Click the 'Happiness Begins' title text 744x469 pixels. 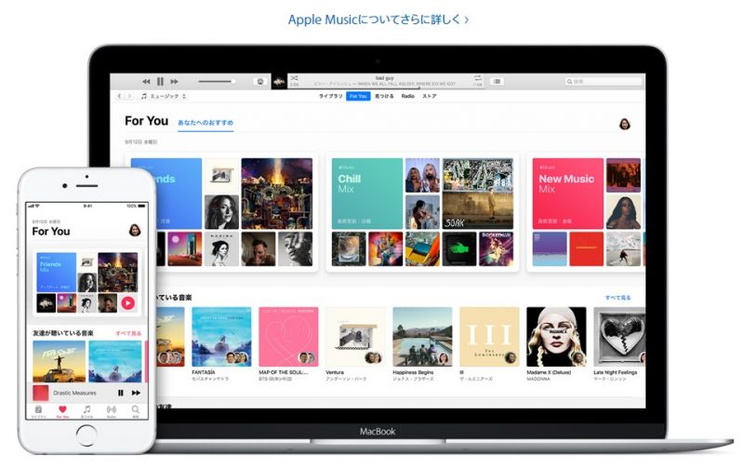click(413, 372)
